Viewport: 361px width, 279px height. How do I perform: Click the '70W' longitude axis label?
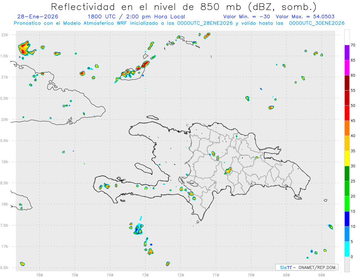pos(251,275)
